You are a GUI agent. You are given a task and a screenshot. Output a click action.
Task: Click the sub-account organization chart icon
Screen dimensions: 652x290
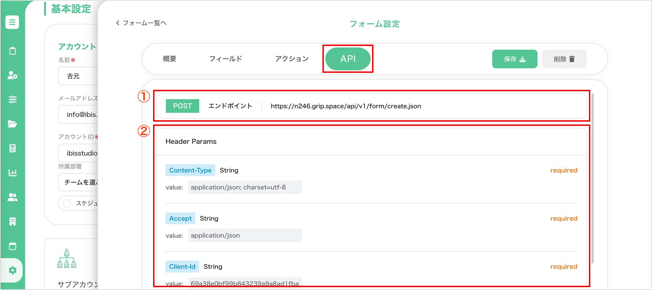(x=67, y=259)
